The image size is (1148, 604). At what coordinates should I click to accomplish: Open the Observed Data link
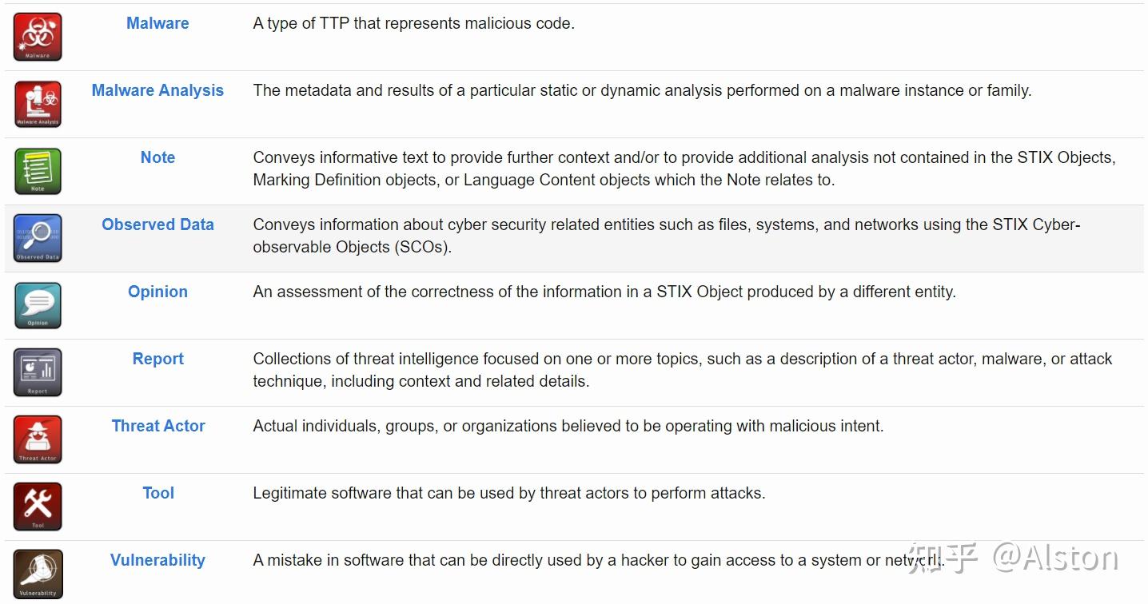[157, 225]
